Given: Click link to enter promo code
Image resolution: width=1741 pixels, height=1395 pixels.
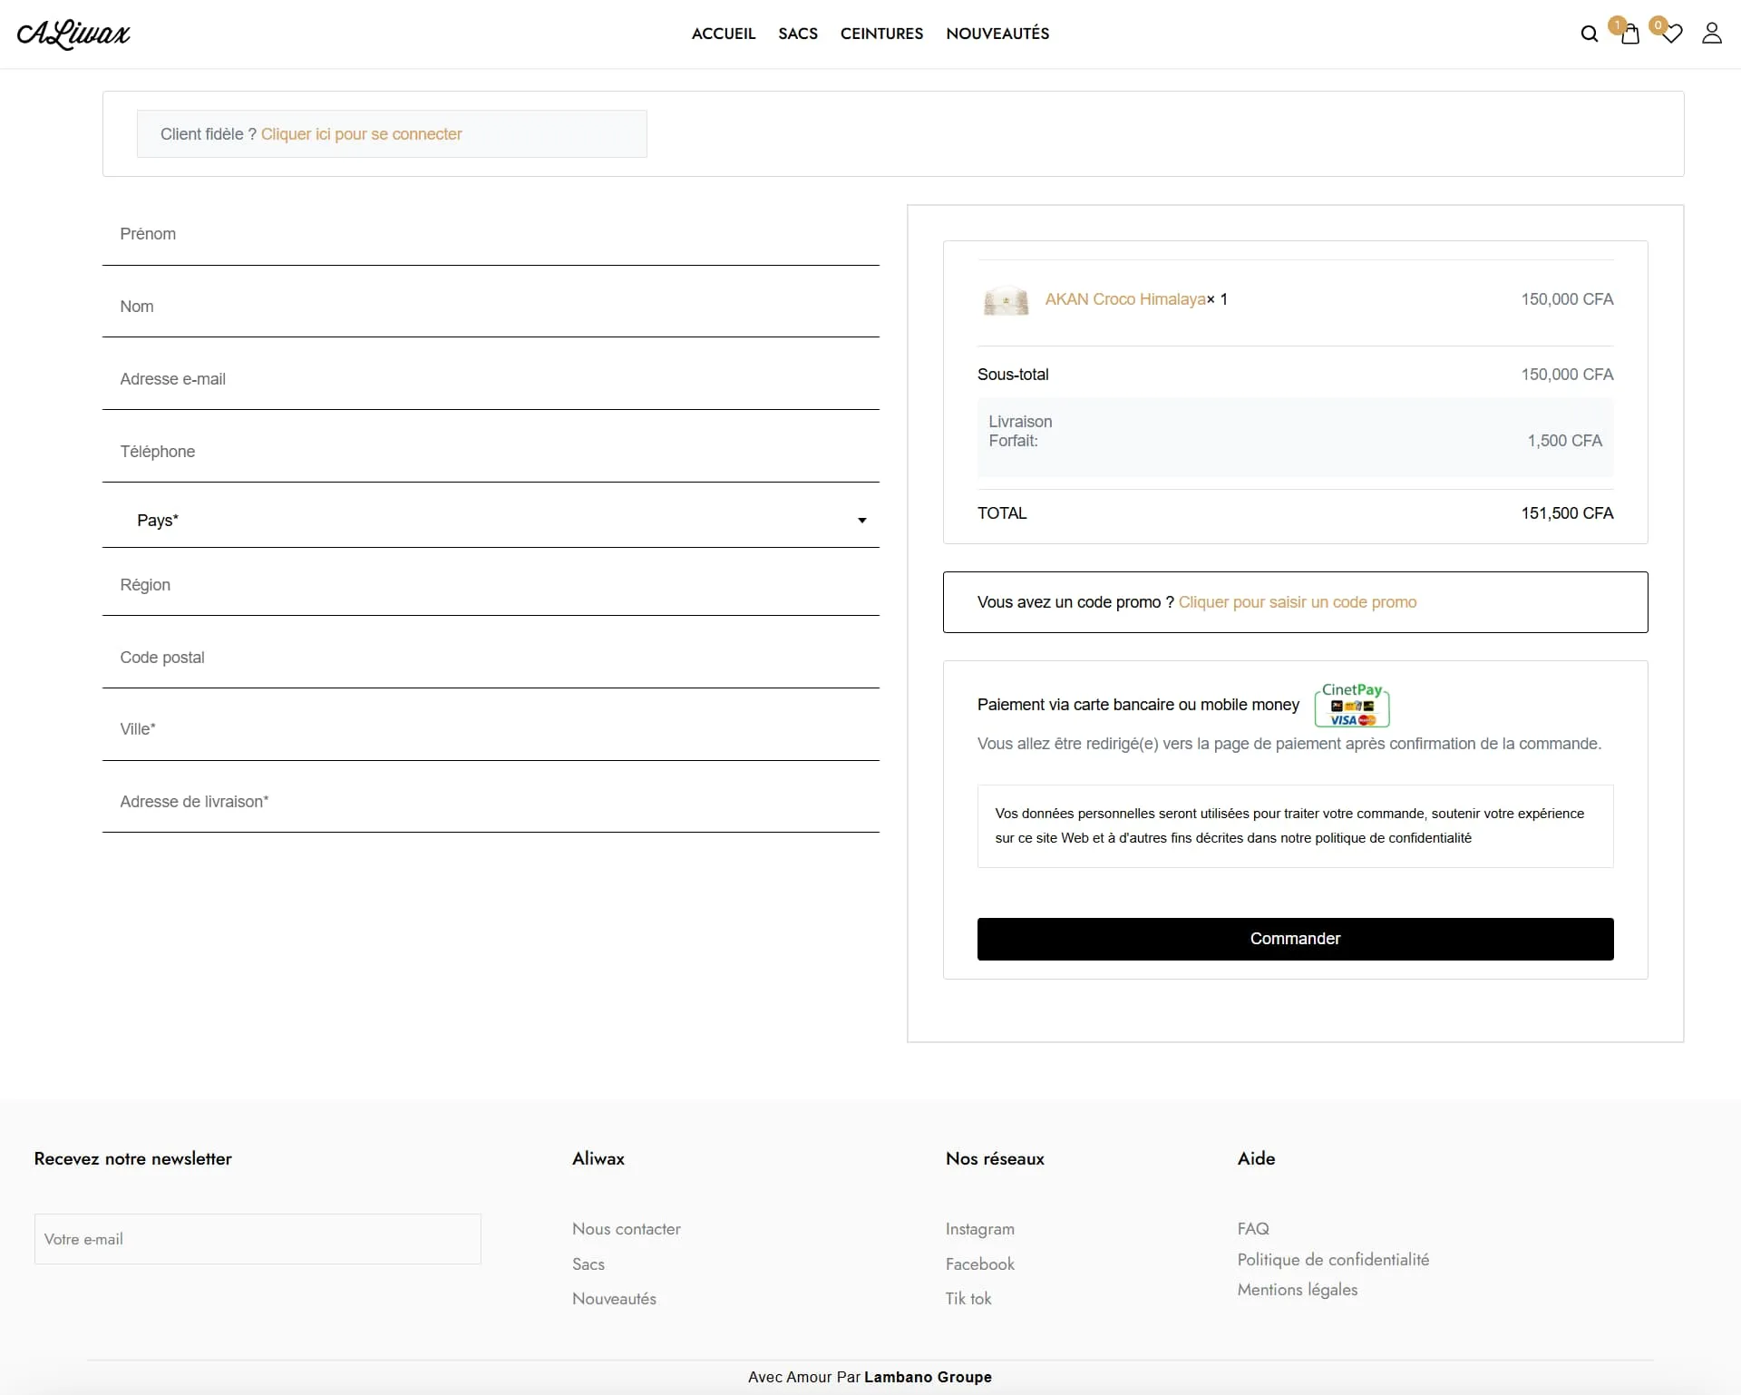Looking at the screenshot, I should click(1297, 602).
